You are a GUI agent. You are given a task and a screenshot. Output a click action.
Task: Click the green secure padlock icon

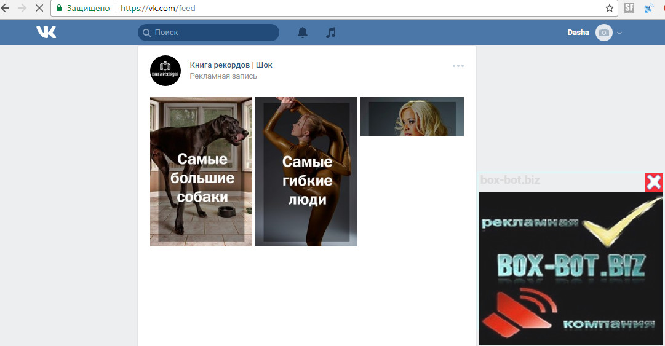point(58,9)
